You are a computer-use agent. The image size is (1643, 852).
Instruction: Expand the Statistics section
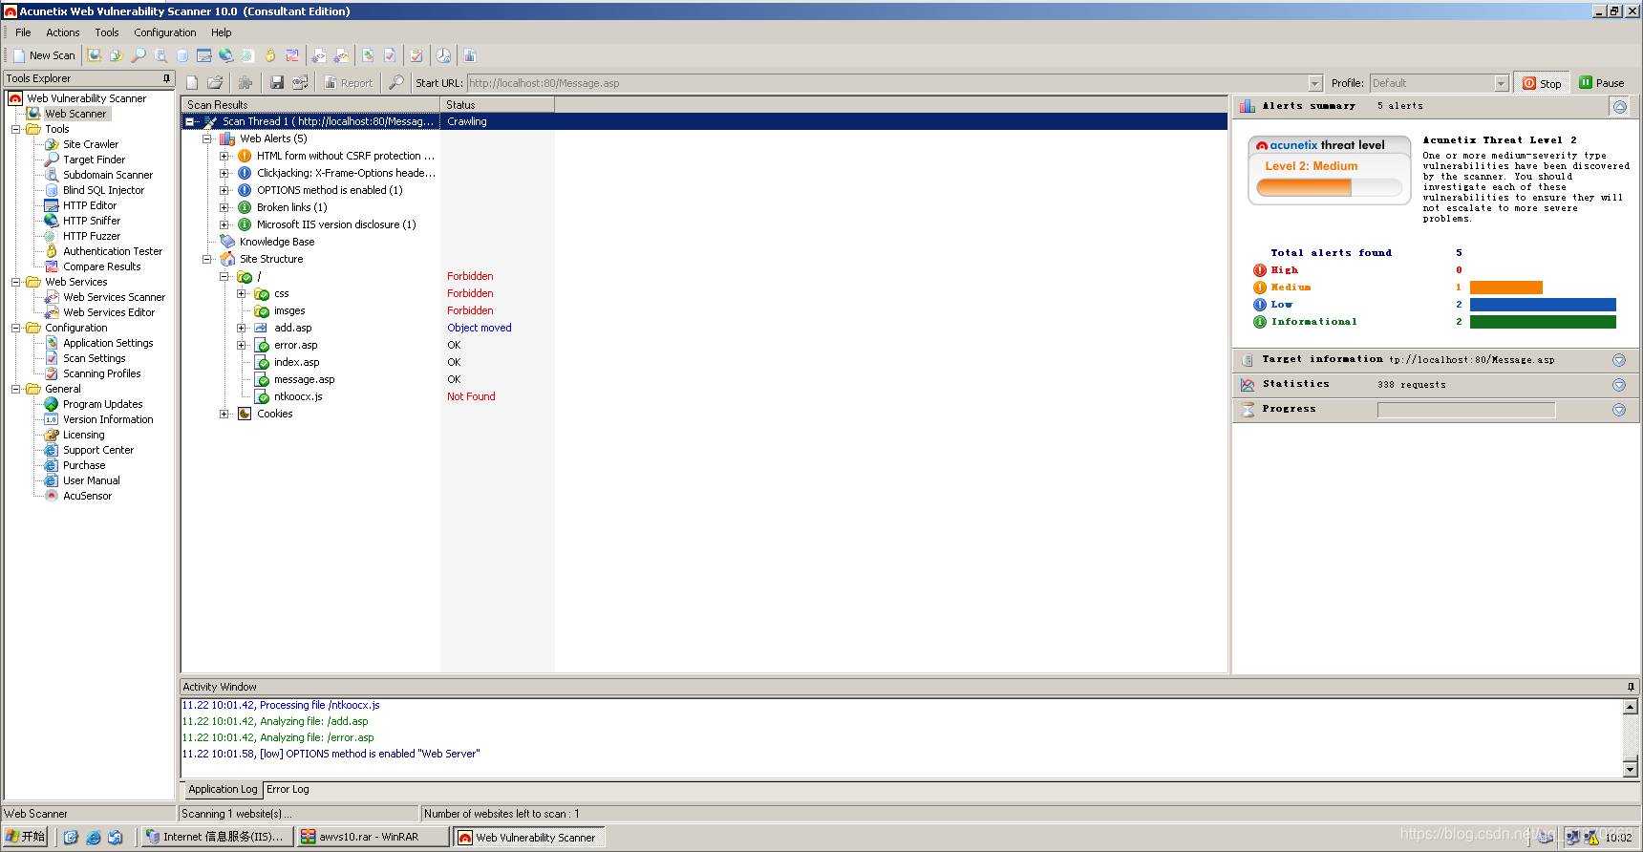pos(1619,385)
